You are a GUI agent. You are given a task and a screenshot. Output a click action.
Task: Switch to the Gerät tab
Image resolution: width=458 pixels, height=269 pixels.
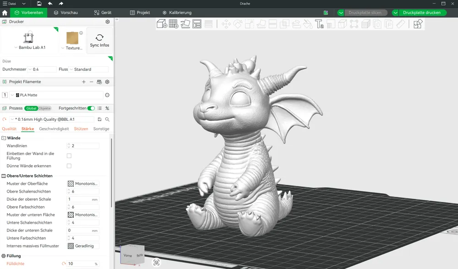(103, 12)
